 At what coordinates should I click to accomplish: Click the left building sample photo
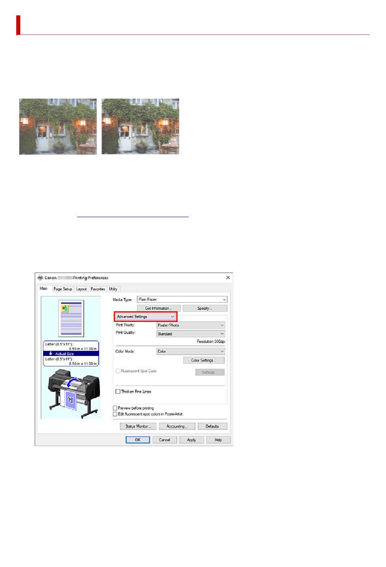tap(58, 126)
